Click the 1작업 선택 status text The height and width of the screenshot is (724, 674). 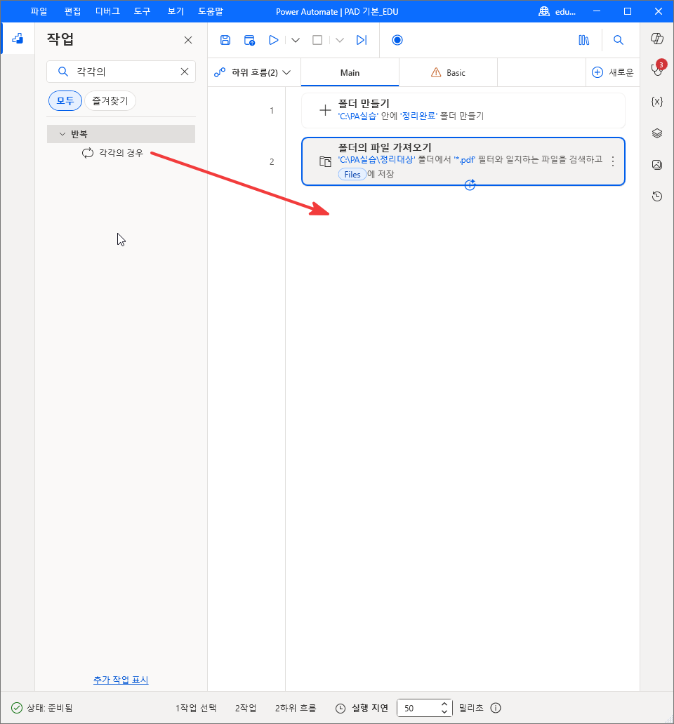[x=196, y=708]
